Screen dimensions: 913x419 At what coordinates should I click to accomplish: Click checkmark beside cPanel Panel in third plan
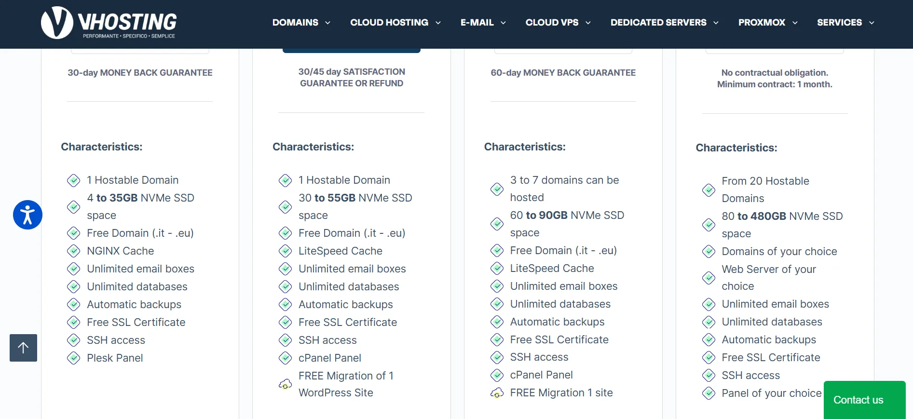click(497, 375)
